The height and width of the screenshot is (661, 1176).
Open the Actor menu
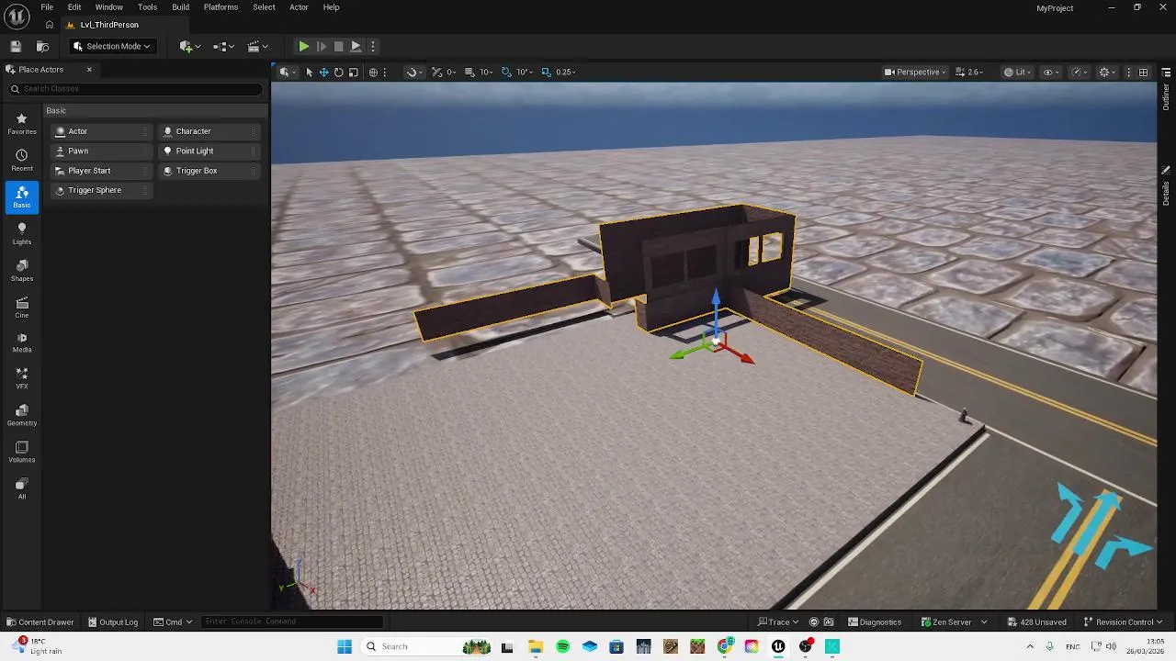click(299, 7)
